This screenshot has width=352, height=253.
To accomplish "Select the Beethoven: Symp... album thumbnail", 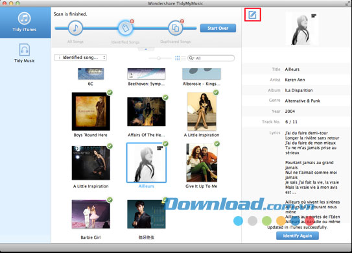I will coord(147,74).
